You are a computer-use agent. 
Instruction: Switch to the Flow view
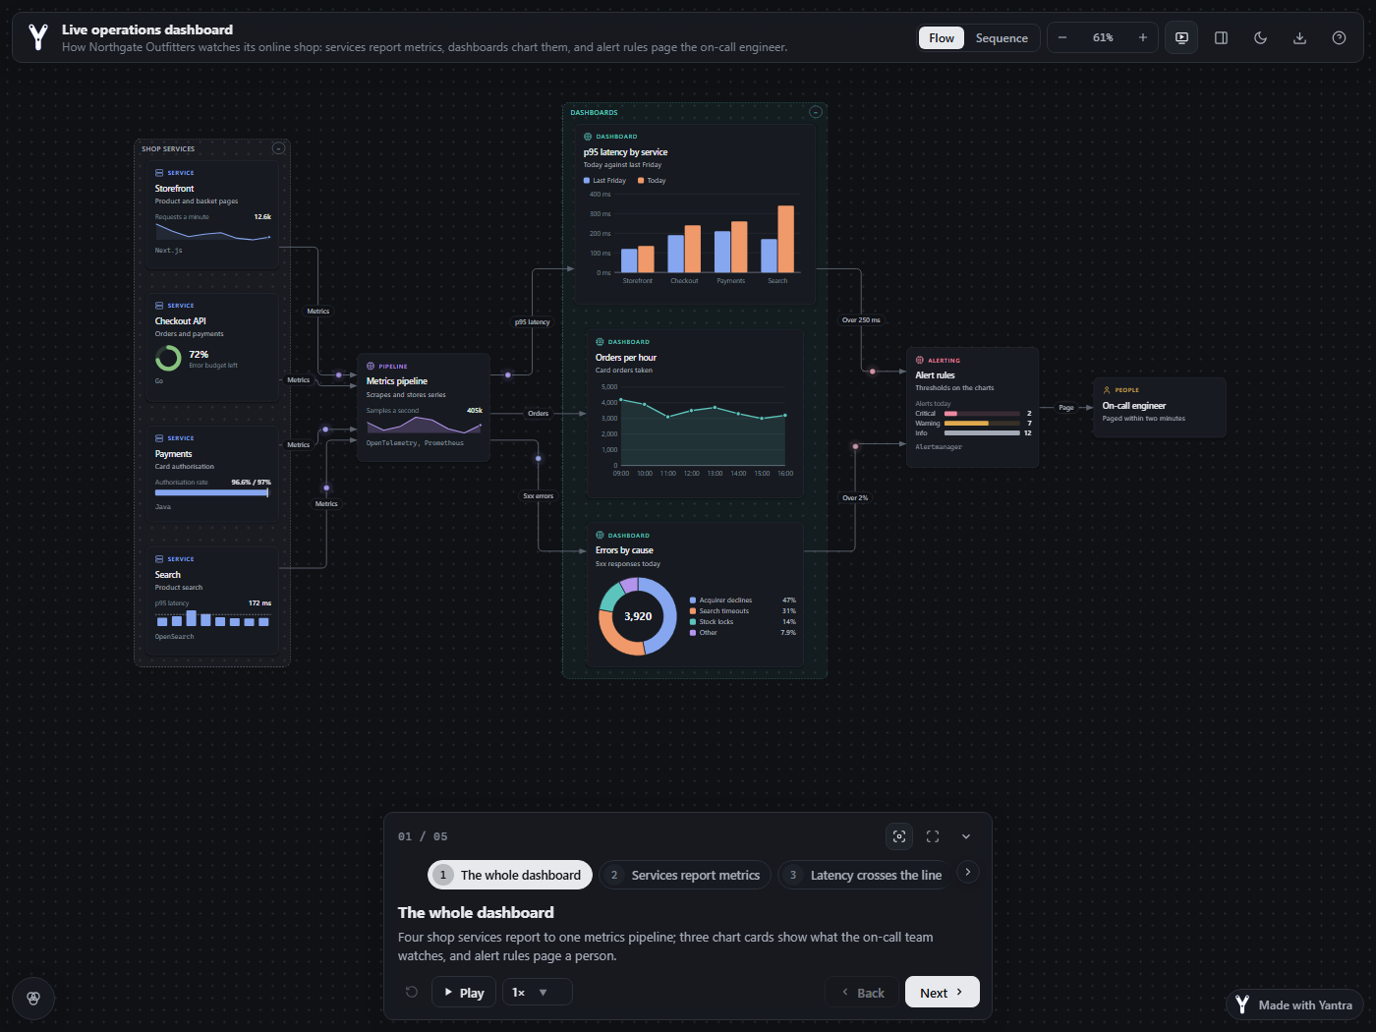point(942,37)
